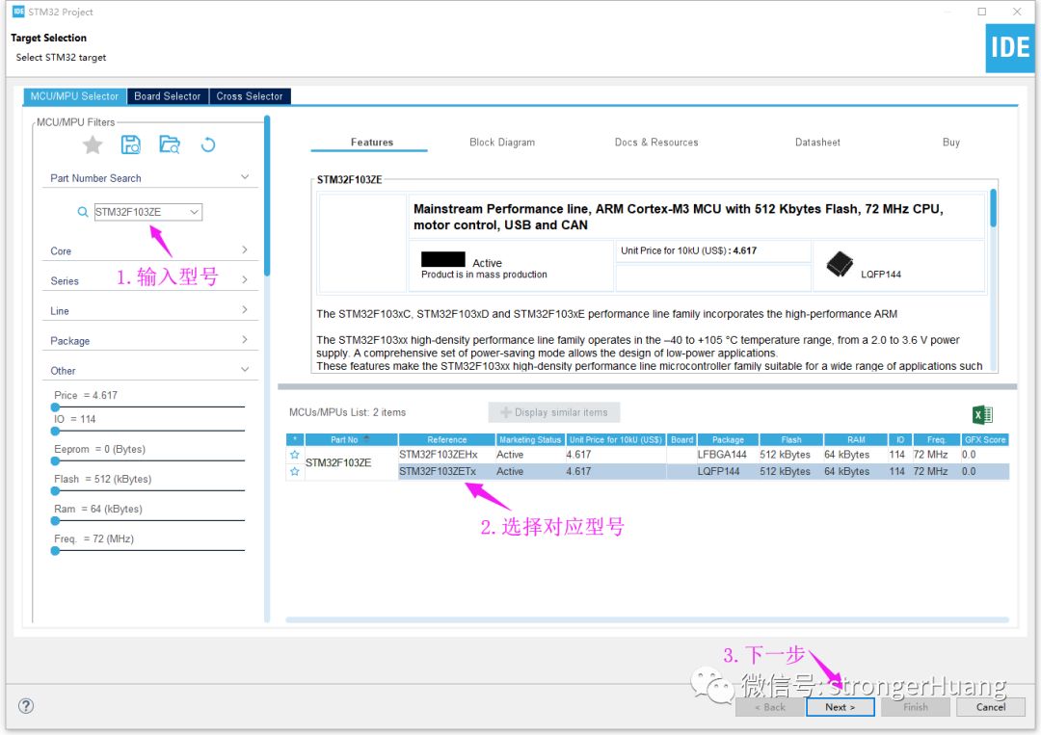Sort by Unit Price for 10kU column

[x=616, y=439]
